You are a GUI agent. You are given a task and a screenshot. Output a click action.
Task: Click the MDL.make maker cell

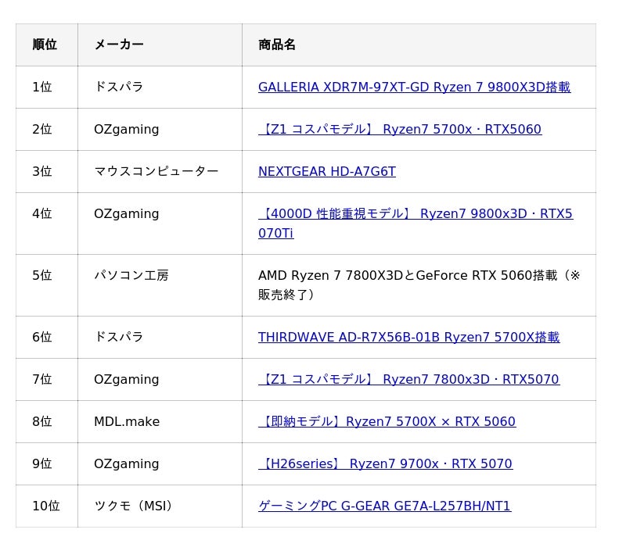click(x=127, y=422)
